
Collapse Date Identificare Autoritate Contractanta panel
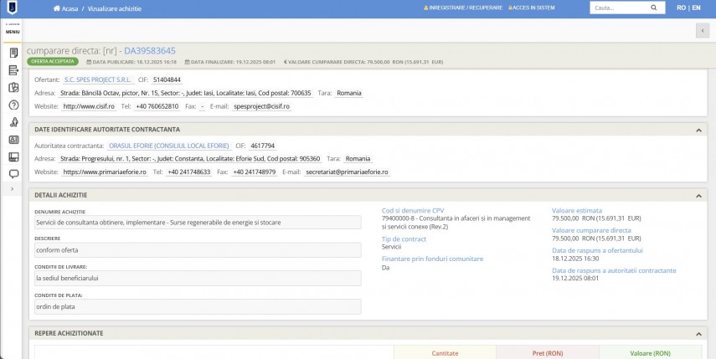click(698, 130)
